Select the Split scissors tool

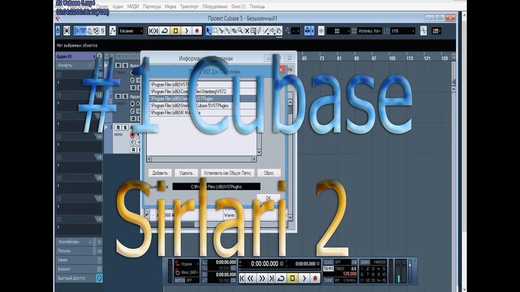coord(221,31)
